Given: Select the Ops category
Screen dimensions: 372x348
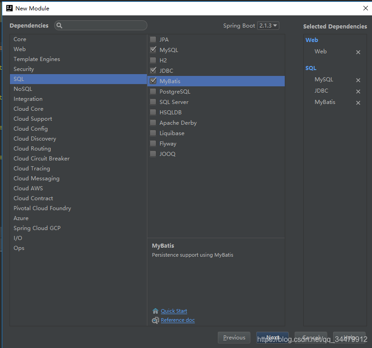Looking at the screenshot, I should (x=78, y=248).
